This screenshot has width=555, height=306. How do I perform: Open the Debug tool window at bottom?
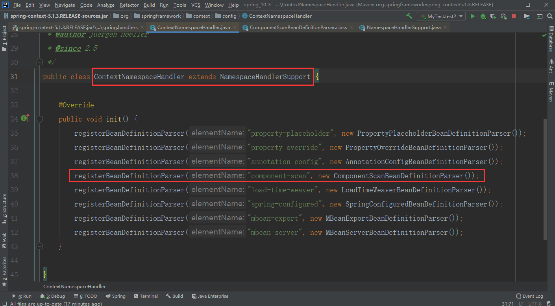pos(52,296)
